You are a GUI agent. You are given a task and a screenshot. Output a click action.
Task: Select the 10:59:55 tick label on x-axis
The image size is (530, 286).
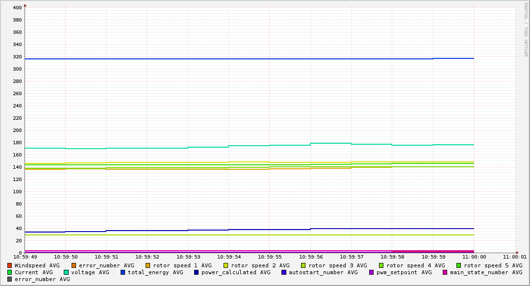269,257
